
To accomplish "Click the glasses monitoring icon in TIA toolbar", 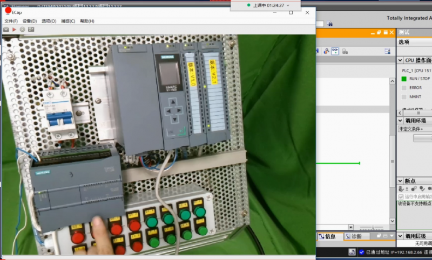I will click(x=335, y=51).
